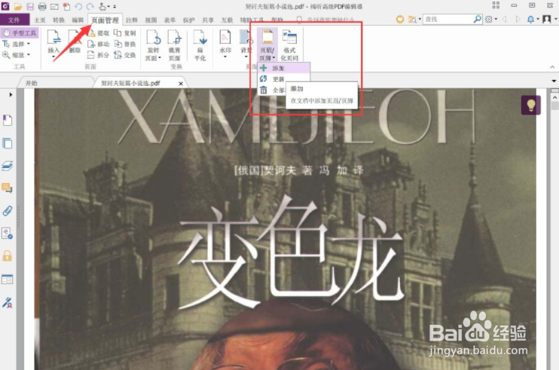Click the Undo arrow icon
The image size is (559, 370).
click(78, 6)
